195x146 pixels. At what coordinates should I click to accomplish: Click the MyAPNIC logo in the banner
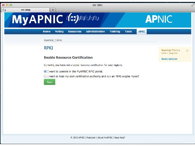tap(38, 19)
